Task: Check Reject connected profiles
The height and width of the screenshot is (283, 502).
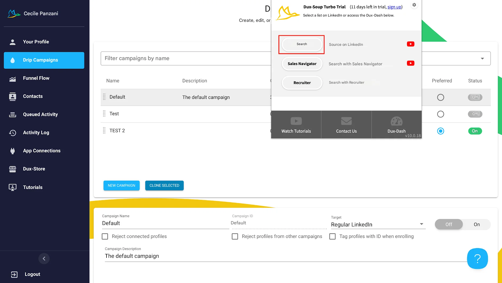Action: pyautogui.click(x=105, y=236)
